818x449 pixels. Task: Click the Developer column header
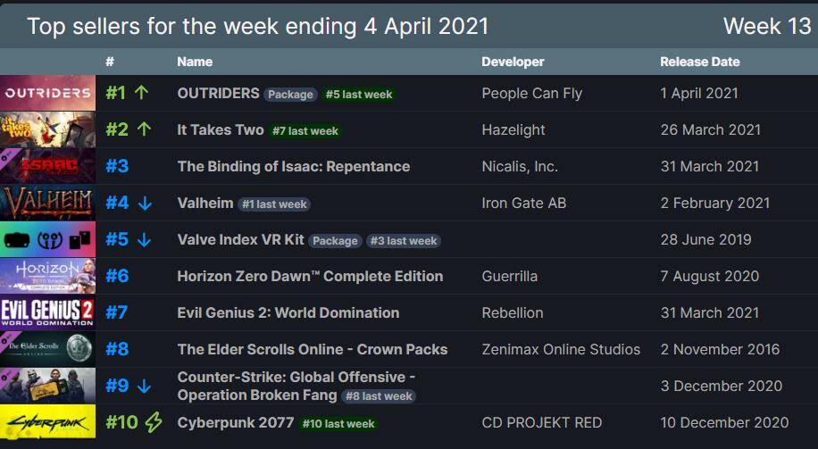pyautogui.click(x=513, y=62)
